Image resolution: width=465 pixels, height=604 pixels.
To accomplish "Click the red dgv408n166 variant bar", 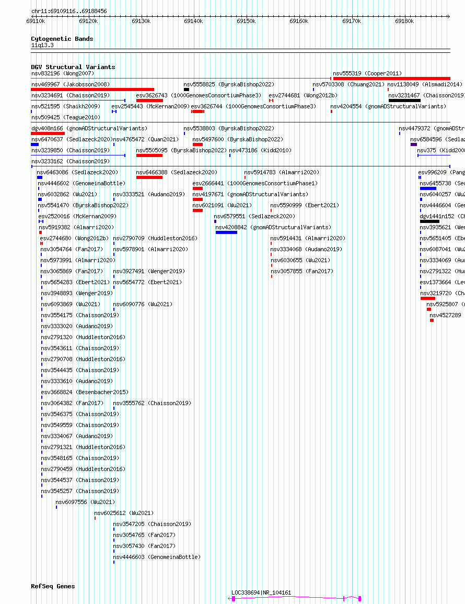I will [48, 133].
